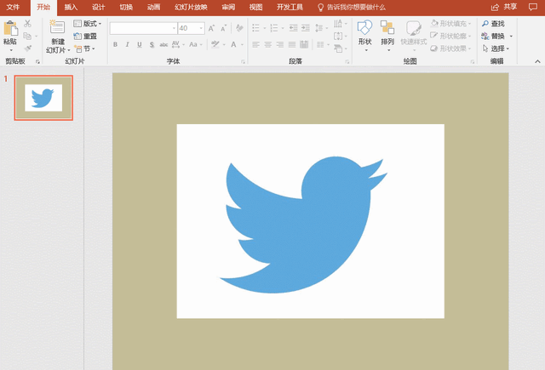Click the font color A icon
This screenshot has width=545, height=370.
[x=233, y=44]
